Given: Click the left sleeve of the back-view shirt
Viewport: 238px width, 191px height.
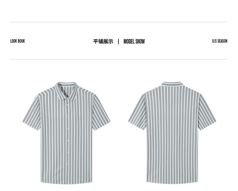Looking at the screenshot, I should click(x=137, y=112).
